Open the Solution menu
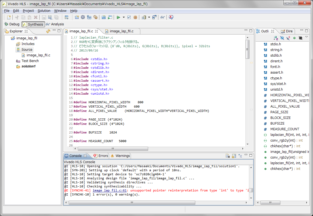313x216 pixels. click(44, 11)
